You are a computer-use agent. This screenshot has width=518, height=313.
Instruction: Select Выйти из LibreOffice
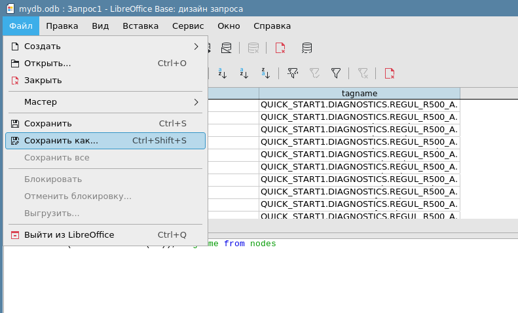[x=69, y=235]
